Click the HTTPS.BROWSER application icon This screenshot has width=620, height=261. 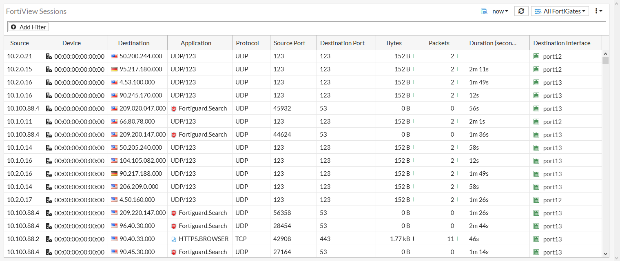pyautogui.click(x=174, y=239)
